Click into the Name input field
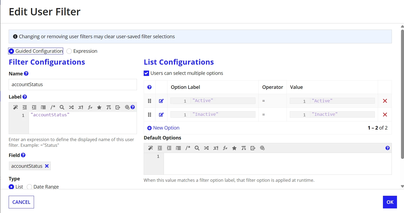The height and width of the screenshot is (213, 404). (x=73, y=85)
